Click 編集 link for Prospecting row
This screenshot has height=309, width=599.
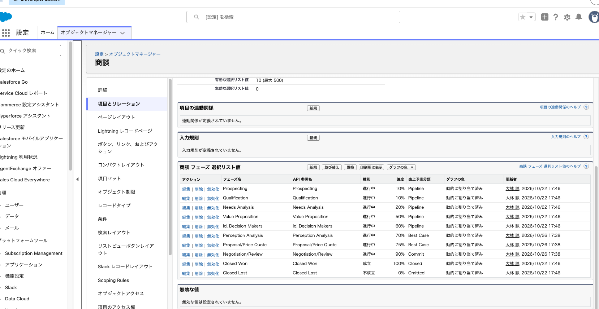tap(186, 189)
